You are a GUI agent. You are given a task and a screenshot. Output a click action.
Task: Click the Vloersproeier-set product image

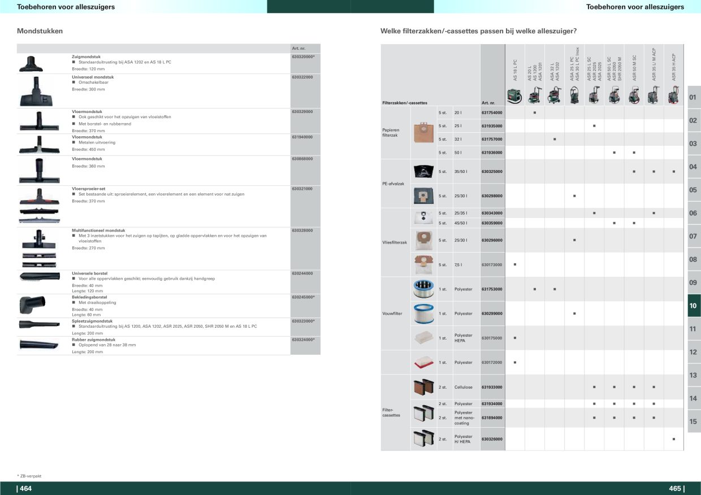pyautogui.click(x=38, y=205)
